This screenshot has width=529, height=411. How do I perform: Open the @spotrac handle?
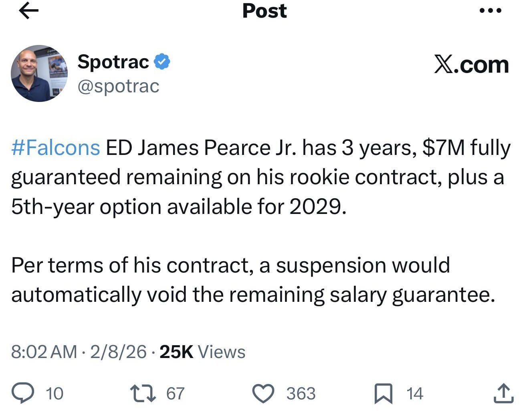click(118, 86)
